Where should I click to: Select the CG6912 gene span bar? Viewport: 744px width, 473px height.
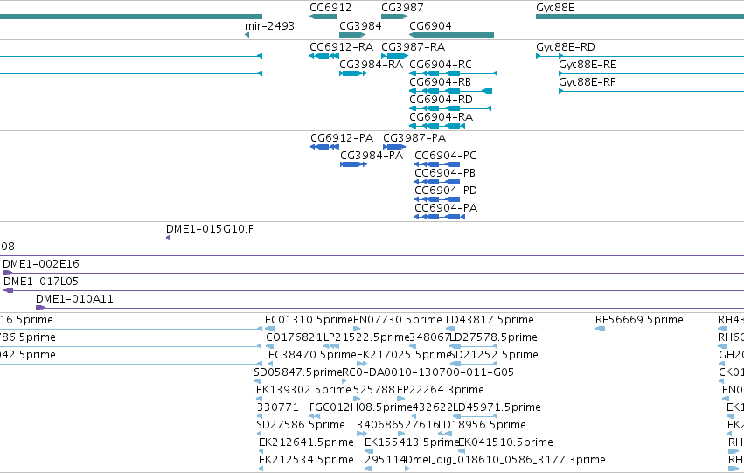[x=323, y=17]
